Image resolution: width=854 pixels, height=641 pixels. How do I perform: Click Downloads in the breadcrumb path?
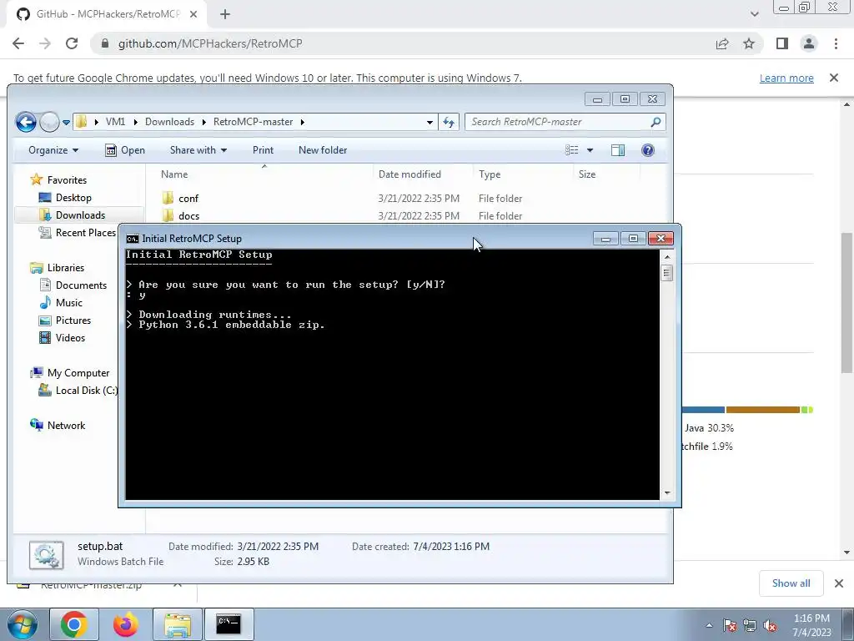[x=169, y=122]
